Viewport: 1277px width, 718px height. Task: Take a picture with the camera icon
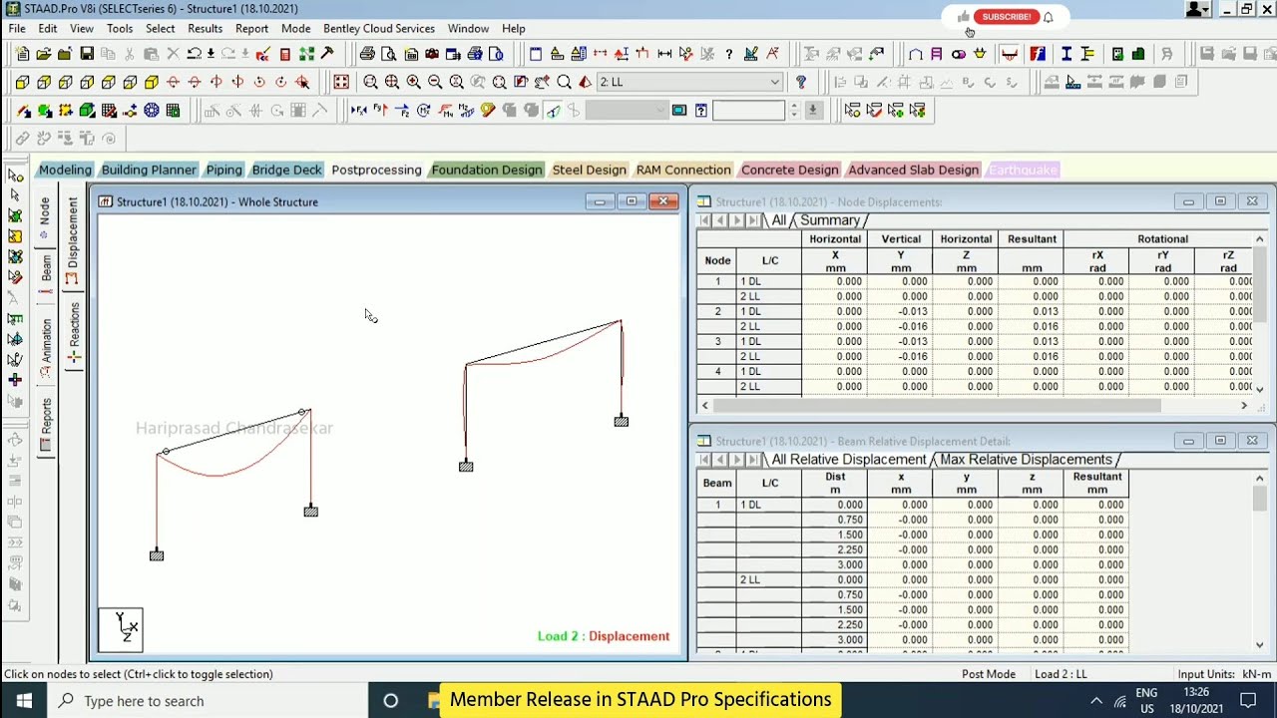click(432, 54)
